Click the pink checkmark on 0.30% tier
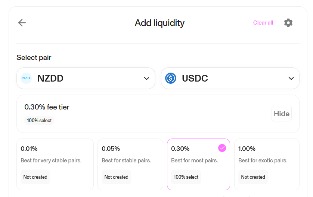The width and height of the screenshot is (313, 197). coord(222,148)
